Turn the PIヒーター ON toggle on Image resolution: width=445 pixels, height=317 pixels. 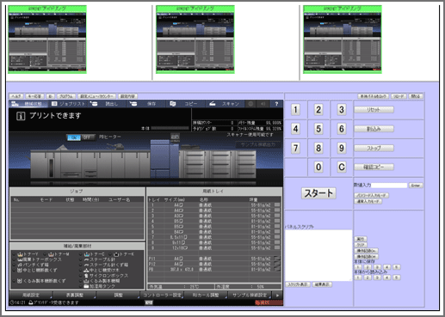pyautogui.click(x=74, y=137)
